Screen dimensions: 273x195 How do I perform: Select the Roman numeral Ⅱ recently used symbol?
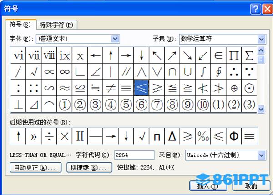80,136
